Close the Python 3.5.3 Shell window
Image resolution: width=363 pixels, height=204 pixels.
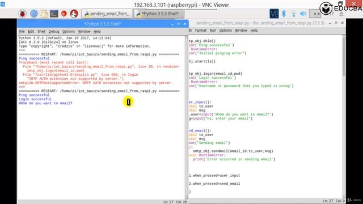click(184, 24)
